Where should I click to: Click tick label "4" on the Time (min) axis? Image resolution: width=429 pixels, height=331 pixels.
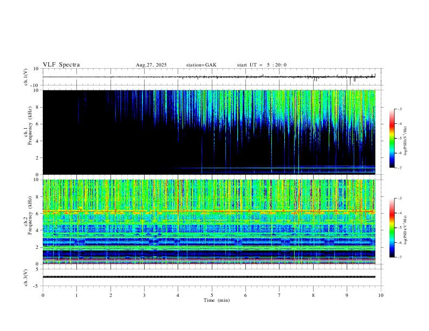(x=178, y=295)
